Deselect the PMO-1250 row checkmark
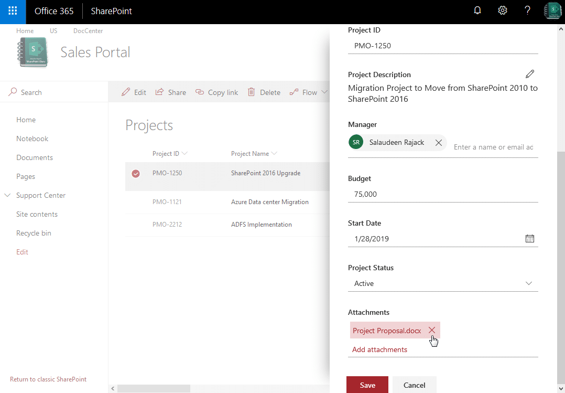This screenshot has width=565, height=393. click(x=135, y=173)
